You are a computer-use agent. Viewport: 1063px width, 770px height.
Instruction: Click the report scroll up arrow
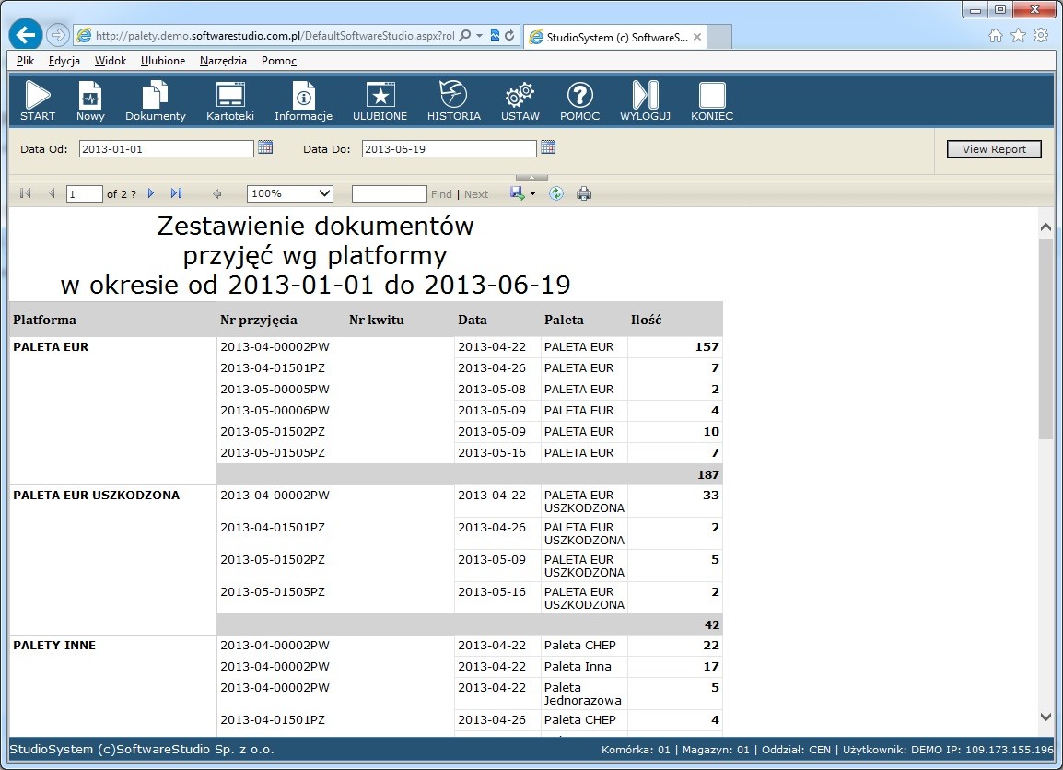[x=1045, y=227]
